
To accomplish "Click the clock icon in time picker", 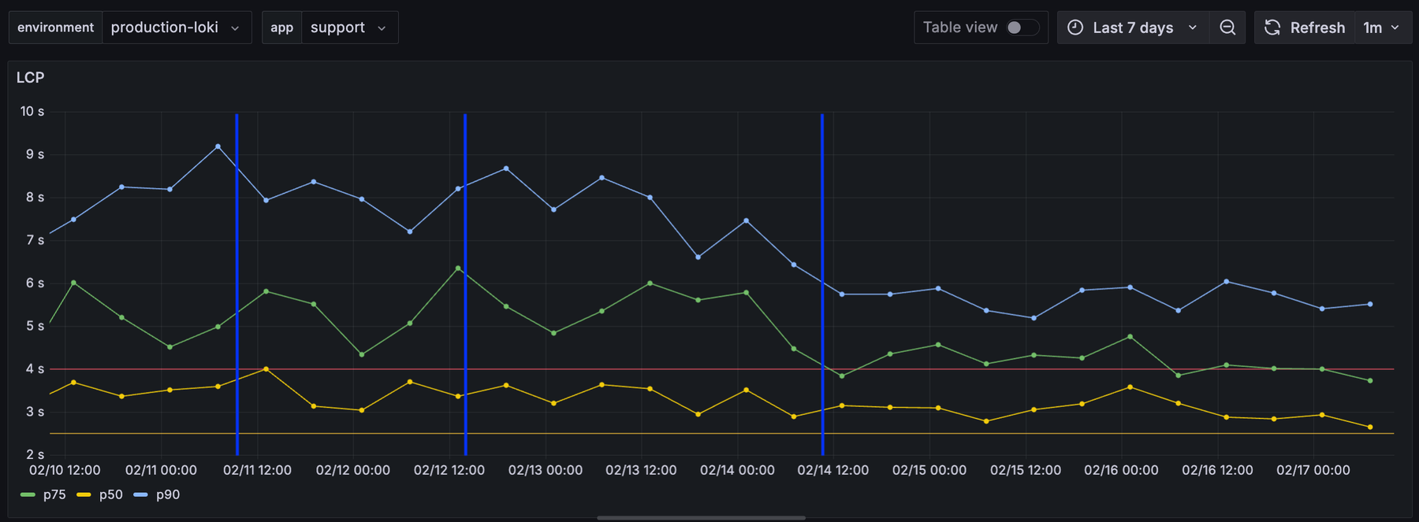I will (1075, 28).
